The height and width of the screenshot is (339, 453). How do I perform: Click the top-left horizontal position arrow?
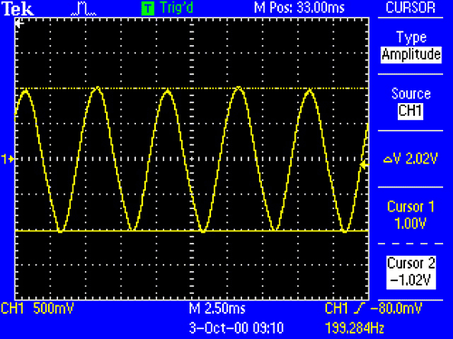(x=20, y=24)
